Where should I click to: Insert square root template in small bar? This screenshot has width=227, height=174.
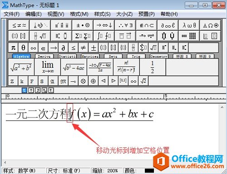point(153,48)
